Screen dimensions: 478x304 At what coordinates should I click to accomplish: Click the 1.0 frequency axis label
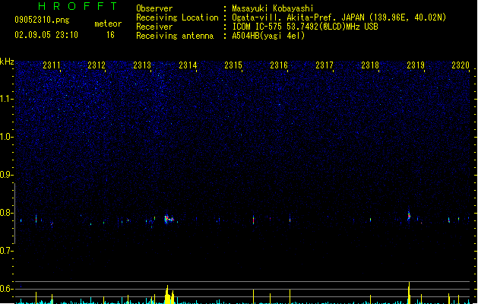coord(6,137)
